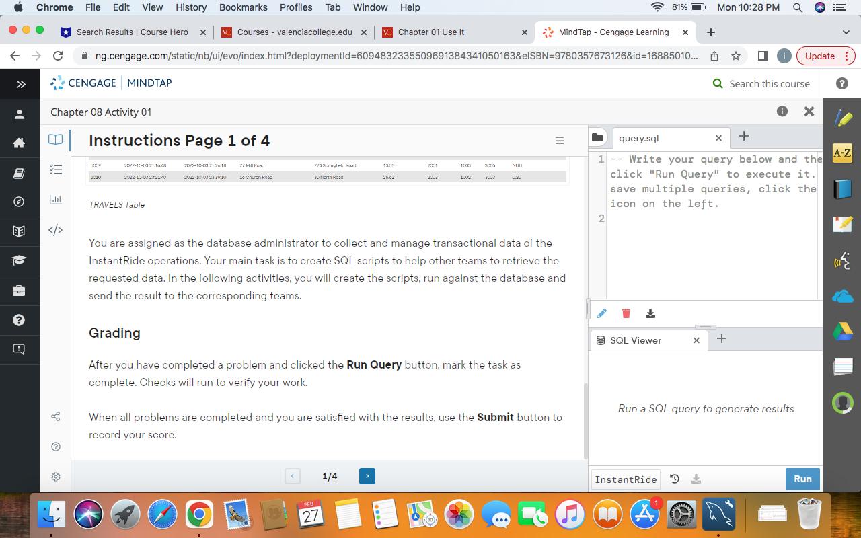Viewport: 861px width, 538px height.
Task: Open the graduation cap icon
Action: (x=19, y=260)
